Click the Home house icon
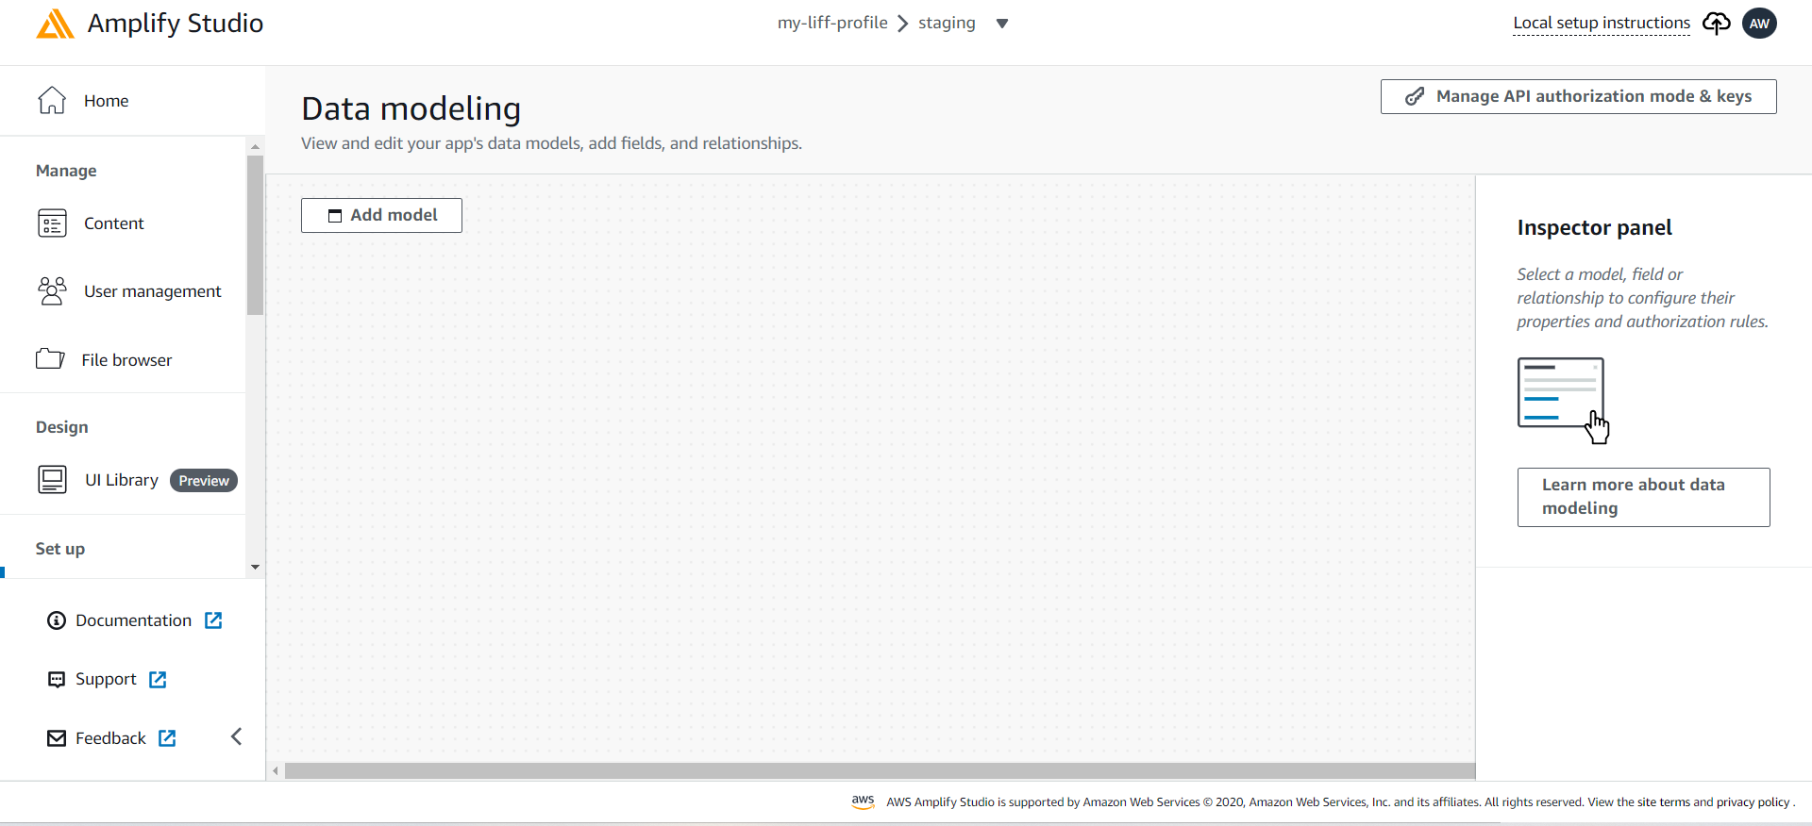Viewport: 1812px width, 826px height. pyautogui.click(x=52, y=100)
